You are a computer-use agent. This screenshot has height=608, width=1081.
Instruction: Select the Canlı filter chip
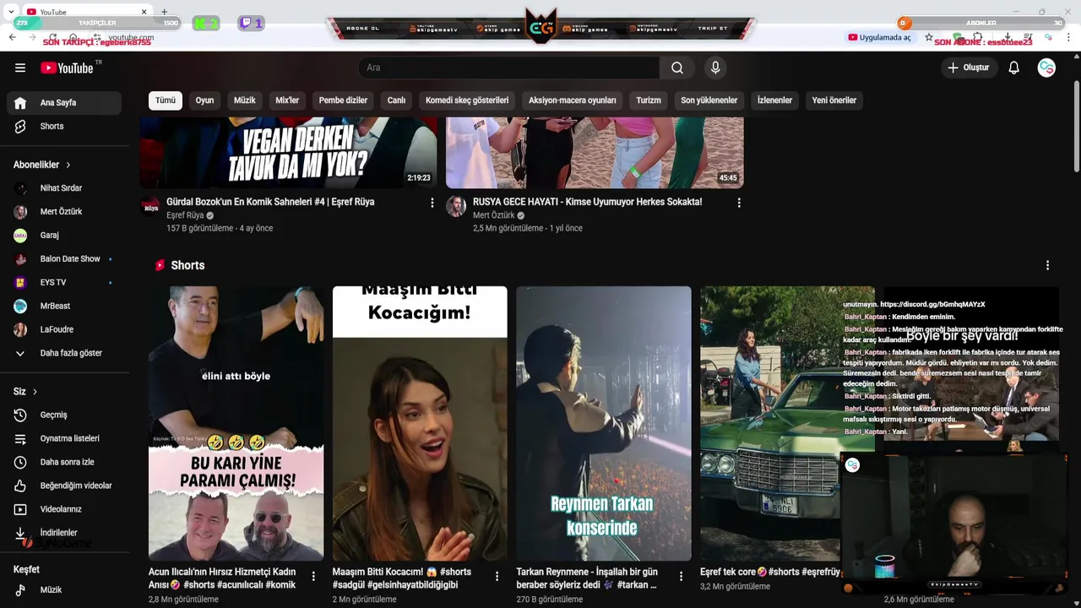[397, 100]
